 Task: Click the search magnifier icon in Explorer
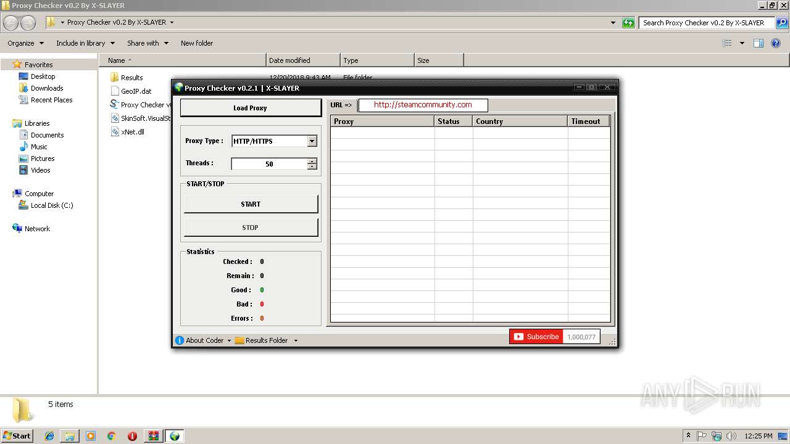point(781,23)
